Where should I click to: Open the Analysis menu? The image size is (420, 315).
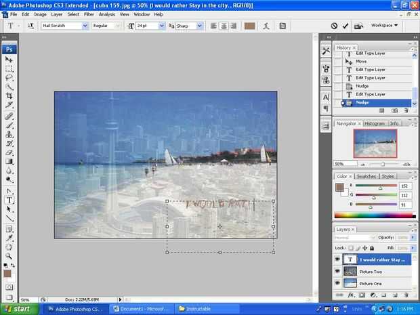107,14
